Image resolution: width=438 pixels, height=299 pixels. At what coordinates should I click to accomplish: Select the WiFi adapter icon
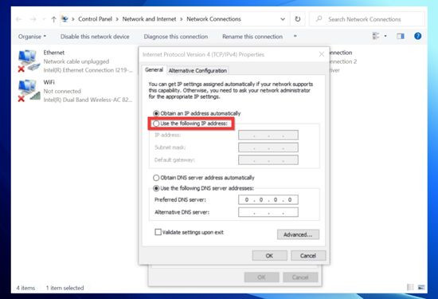[x=29, y=91]
